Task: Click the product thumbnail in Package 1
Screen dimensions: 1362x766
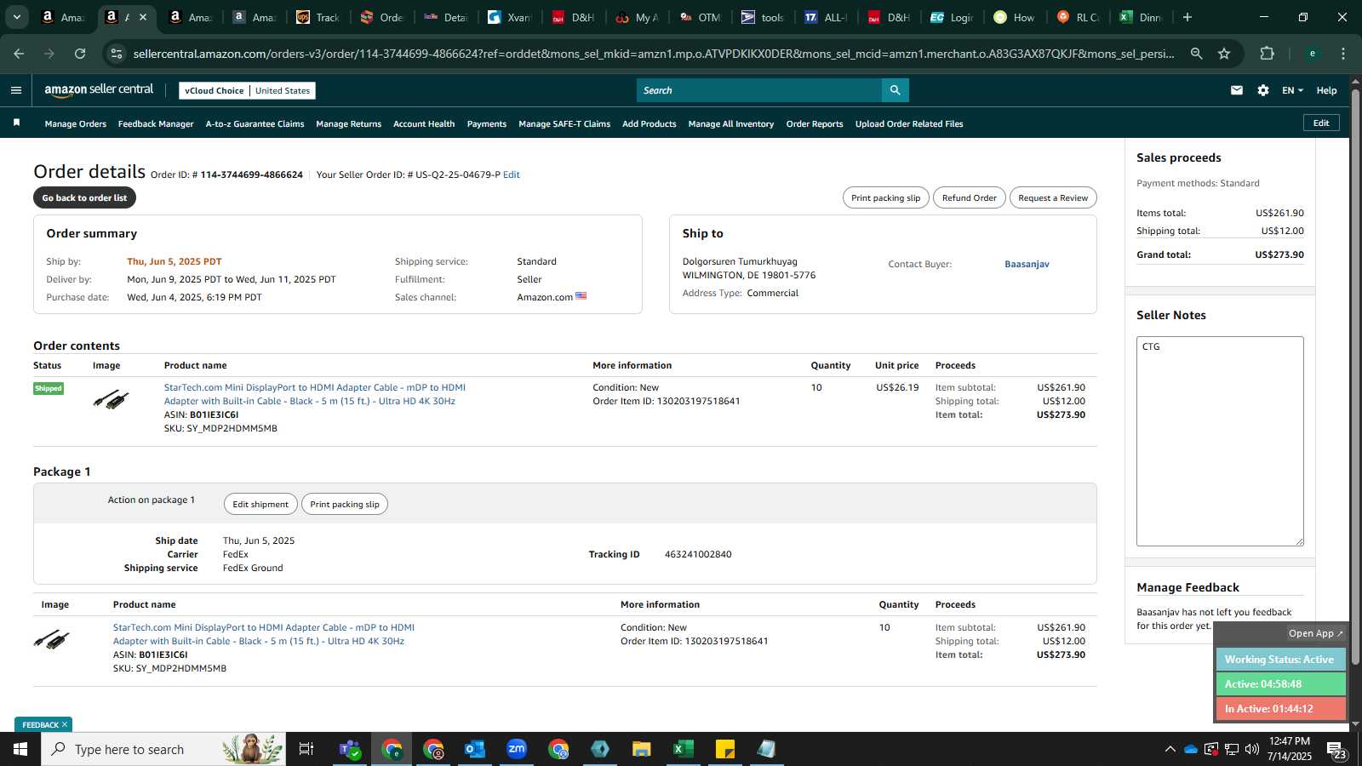Action: (x=52, y=639)
